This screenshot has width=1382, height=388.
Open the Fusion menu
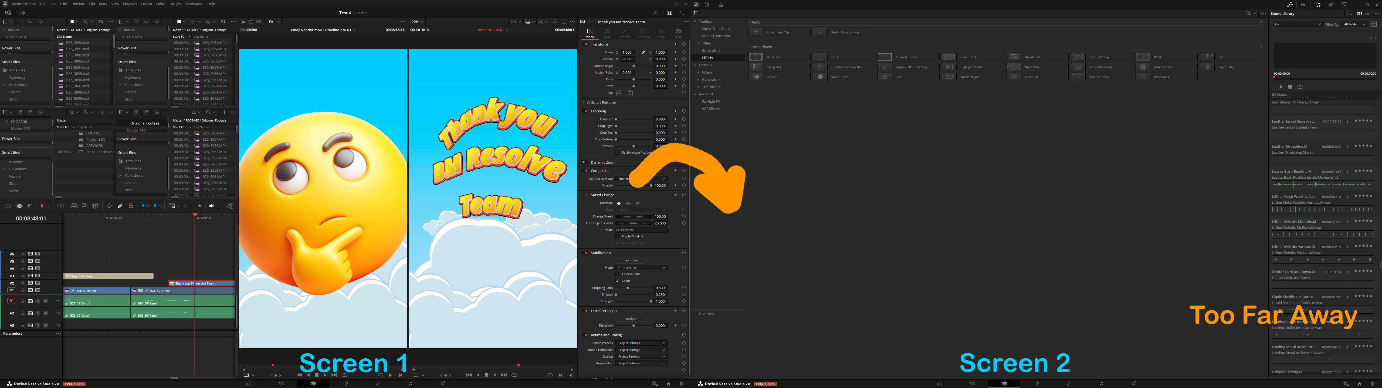[x=147, y=4]
